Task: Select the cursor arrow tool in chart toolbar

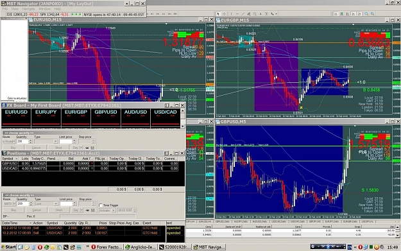Action: [x=218, y=14]
